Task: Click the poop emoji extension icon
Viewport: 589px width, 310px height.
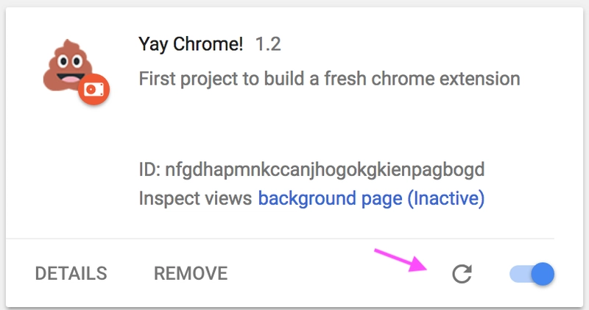Action: pyautogui.click(x=68, y=66)
